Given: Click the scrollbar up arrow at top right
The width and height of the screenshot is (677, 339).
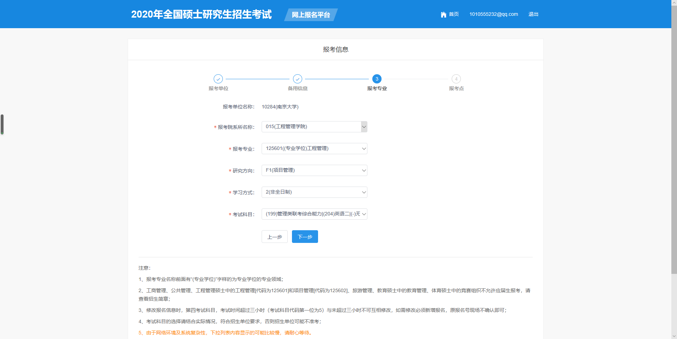Looking at the screenshot, I should 674,3.
